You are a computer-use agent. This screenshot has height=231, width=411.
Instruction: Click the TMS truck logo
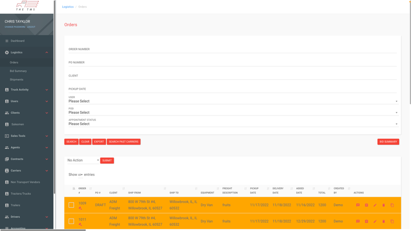point(26,6)
